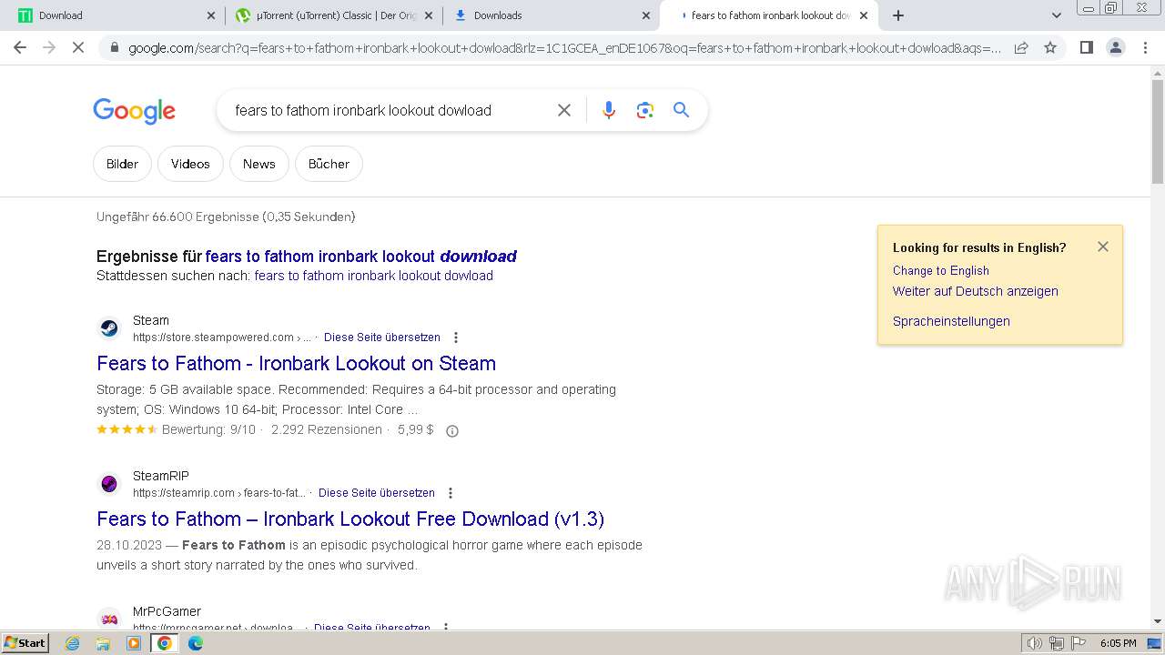Translate the MrPcGamer result page

(372, 628)
